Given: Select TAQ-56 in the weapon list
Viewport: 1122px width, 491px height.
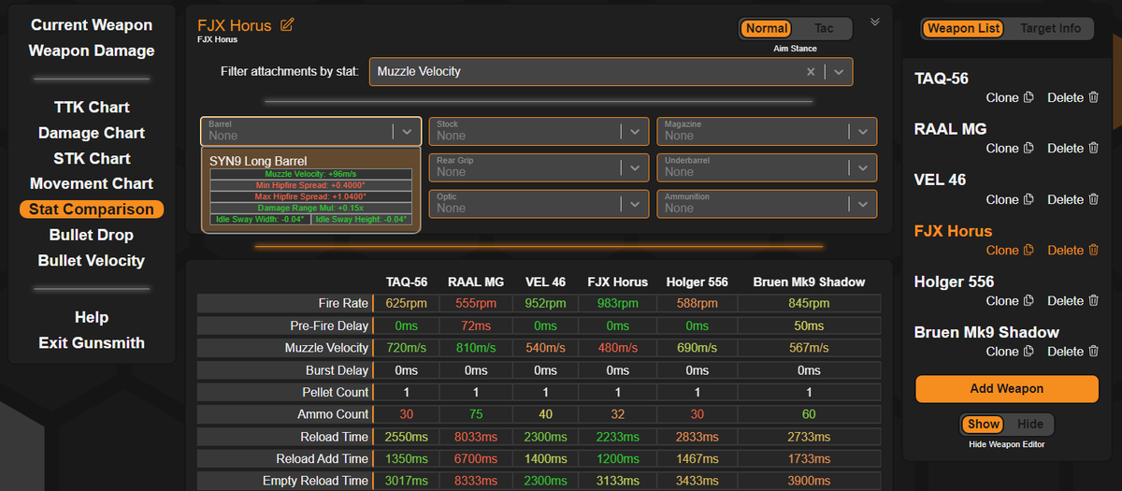Looking at the screenshot, I should pyautogui.click(x=942, y=79).
